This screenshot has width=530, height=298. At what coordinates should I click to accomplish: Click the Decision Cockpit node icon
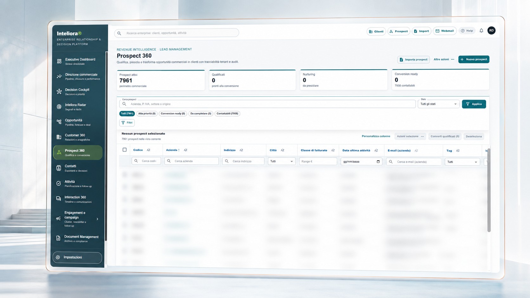[59, 92]
